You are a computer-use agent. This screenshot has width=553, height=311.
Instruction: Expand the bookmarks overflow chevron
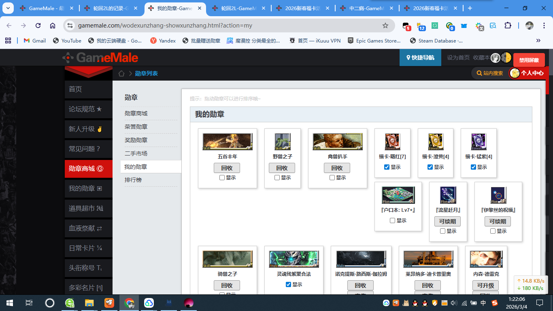(538, 40)
